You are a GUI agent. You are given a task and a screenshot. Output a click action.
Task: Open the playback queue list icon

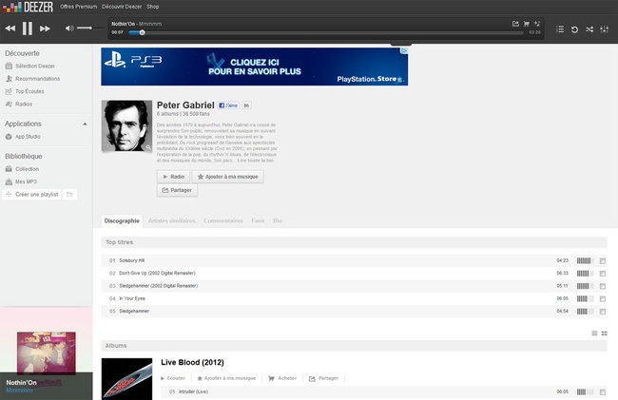pyautogui.click(x=560, y=29)
